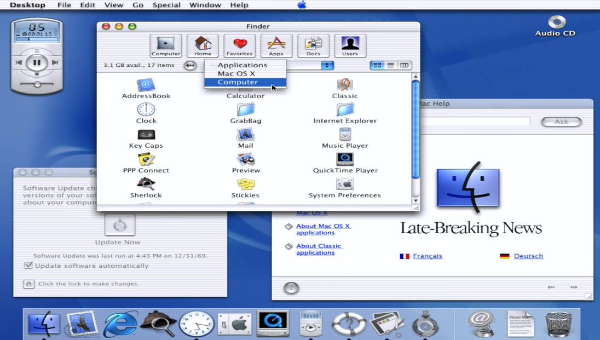Image resolution: width=600 pixels, height=340 pixels.
Task: Click the @ spring icon in the Dock
Action: pyautogui.click(x=481, y=324)
